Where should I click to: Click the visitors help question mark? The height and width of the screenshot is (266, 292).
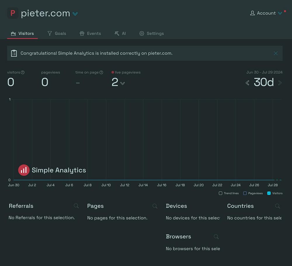point(22,73)
